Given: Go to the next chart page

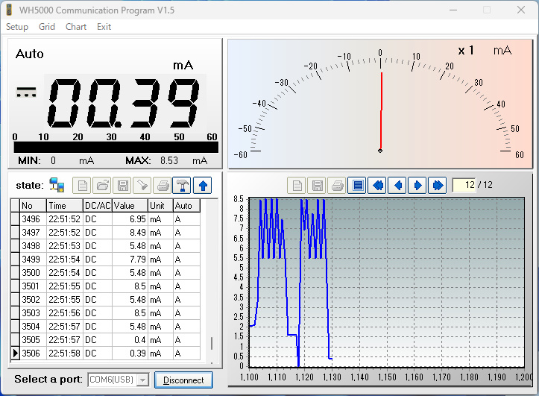Looking at the screenshot, I should point(417,185).
